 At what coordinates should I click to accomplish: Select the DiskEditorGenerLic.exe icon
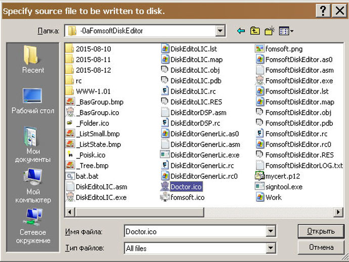tap(165, 154)
